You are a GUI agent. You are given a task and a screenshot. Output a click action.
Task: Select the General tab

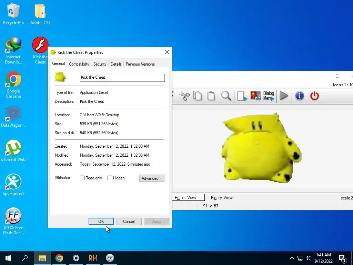point(59,63)
